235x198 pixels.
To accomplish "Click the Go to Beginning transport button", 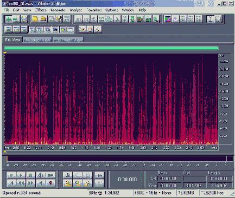I will [11, 183].
